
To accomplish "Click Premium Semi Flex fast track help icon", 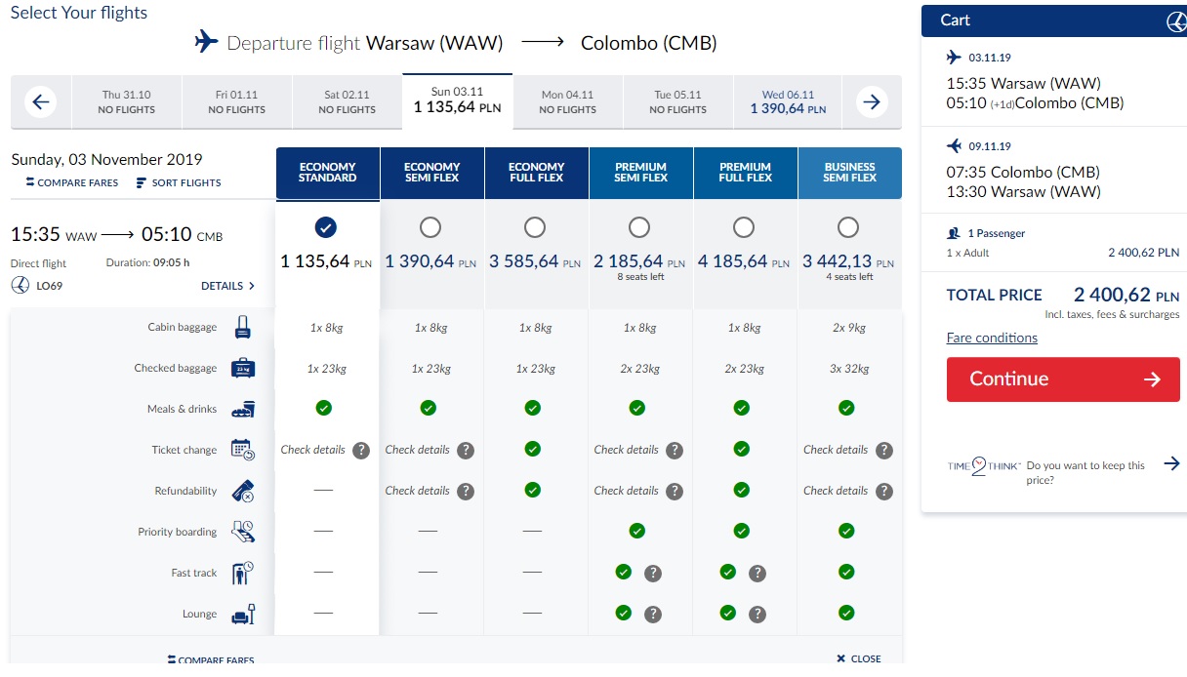I will pos(653,574).
